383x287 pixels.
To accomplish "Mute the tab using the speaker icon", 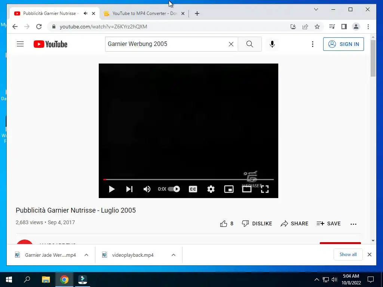I will point(85,13).
